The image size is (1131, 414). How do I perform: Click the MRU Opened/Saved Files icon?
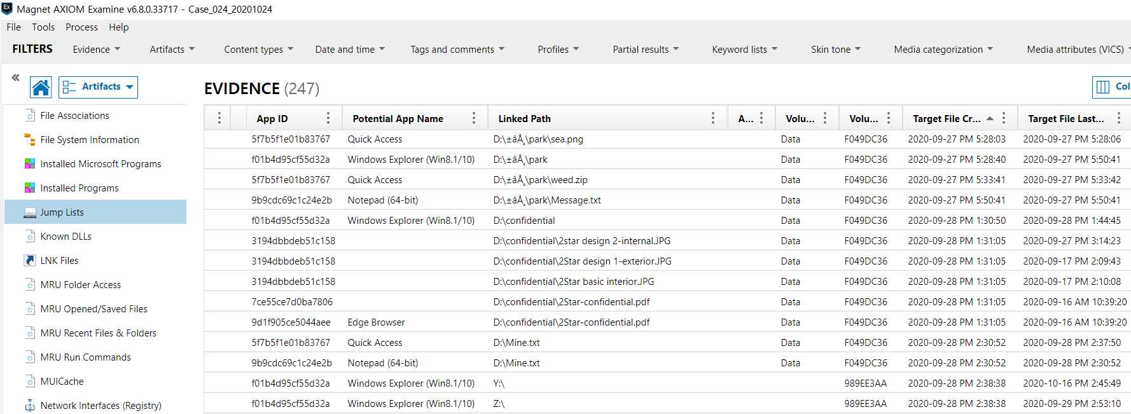tap(30, 308)
